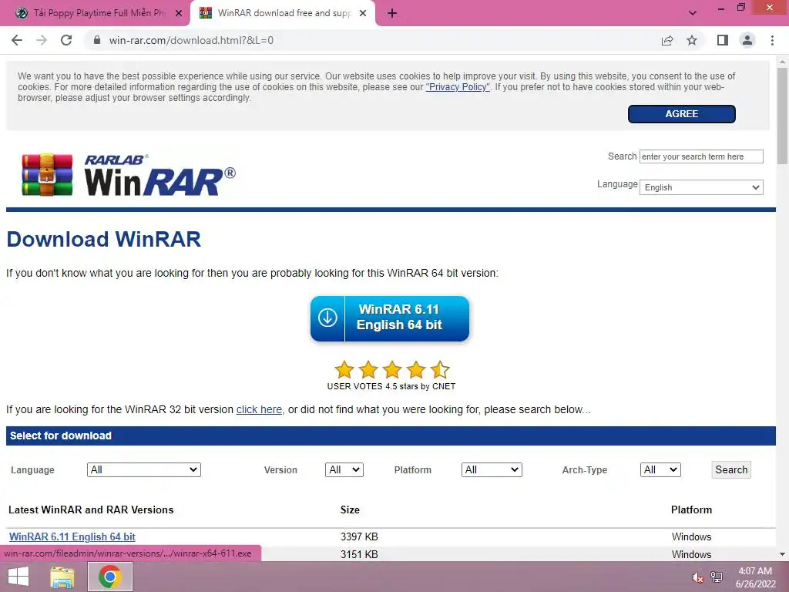Follow the 32 bit 'click here' link
The width and height of the screenshot is (789, 592).
point(259,410)
